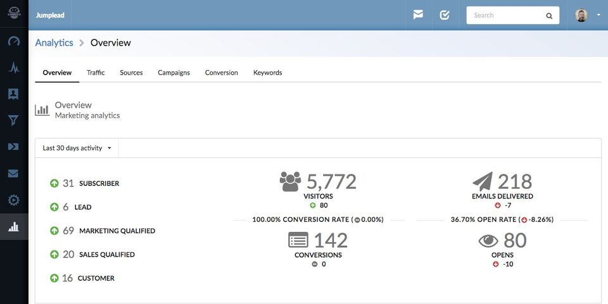Select the Keywords tab
This screenshot has height=304, width=608.
coord(267,73)
